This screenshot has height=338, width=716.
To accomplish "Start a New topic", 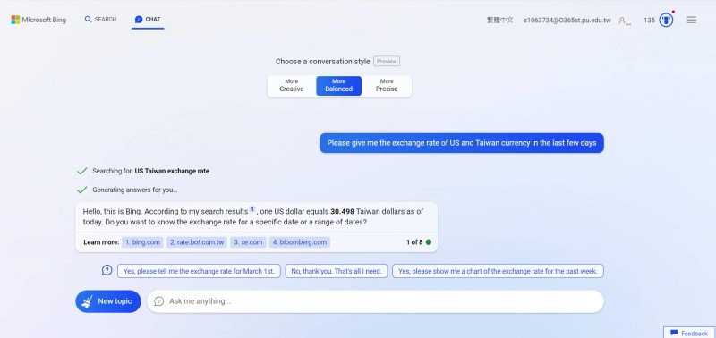I will (108, 301).
